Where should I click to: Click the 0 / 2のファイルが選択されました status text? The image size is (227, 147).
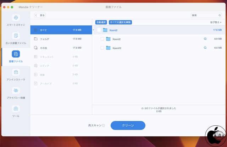click(x=159, y=108)
